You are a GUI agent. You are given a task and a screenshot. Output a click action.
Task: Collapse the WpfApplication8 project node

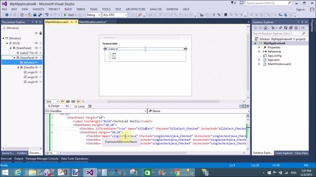point(256,43)
